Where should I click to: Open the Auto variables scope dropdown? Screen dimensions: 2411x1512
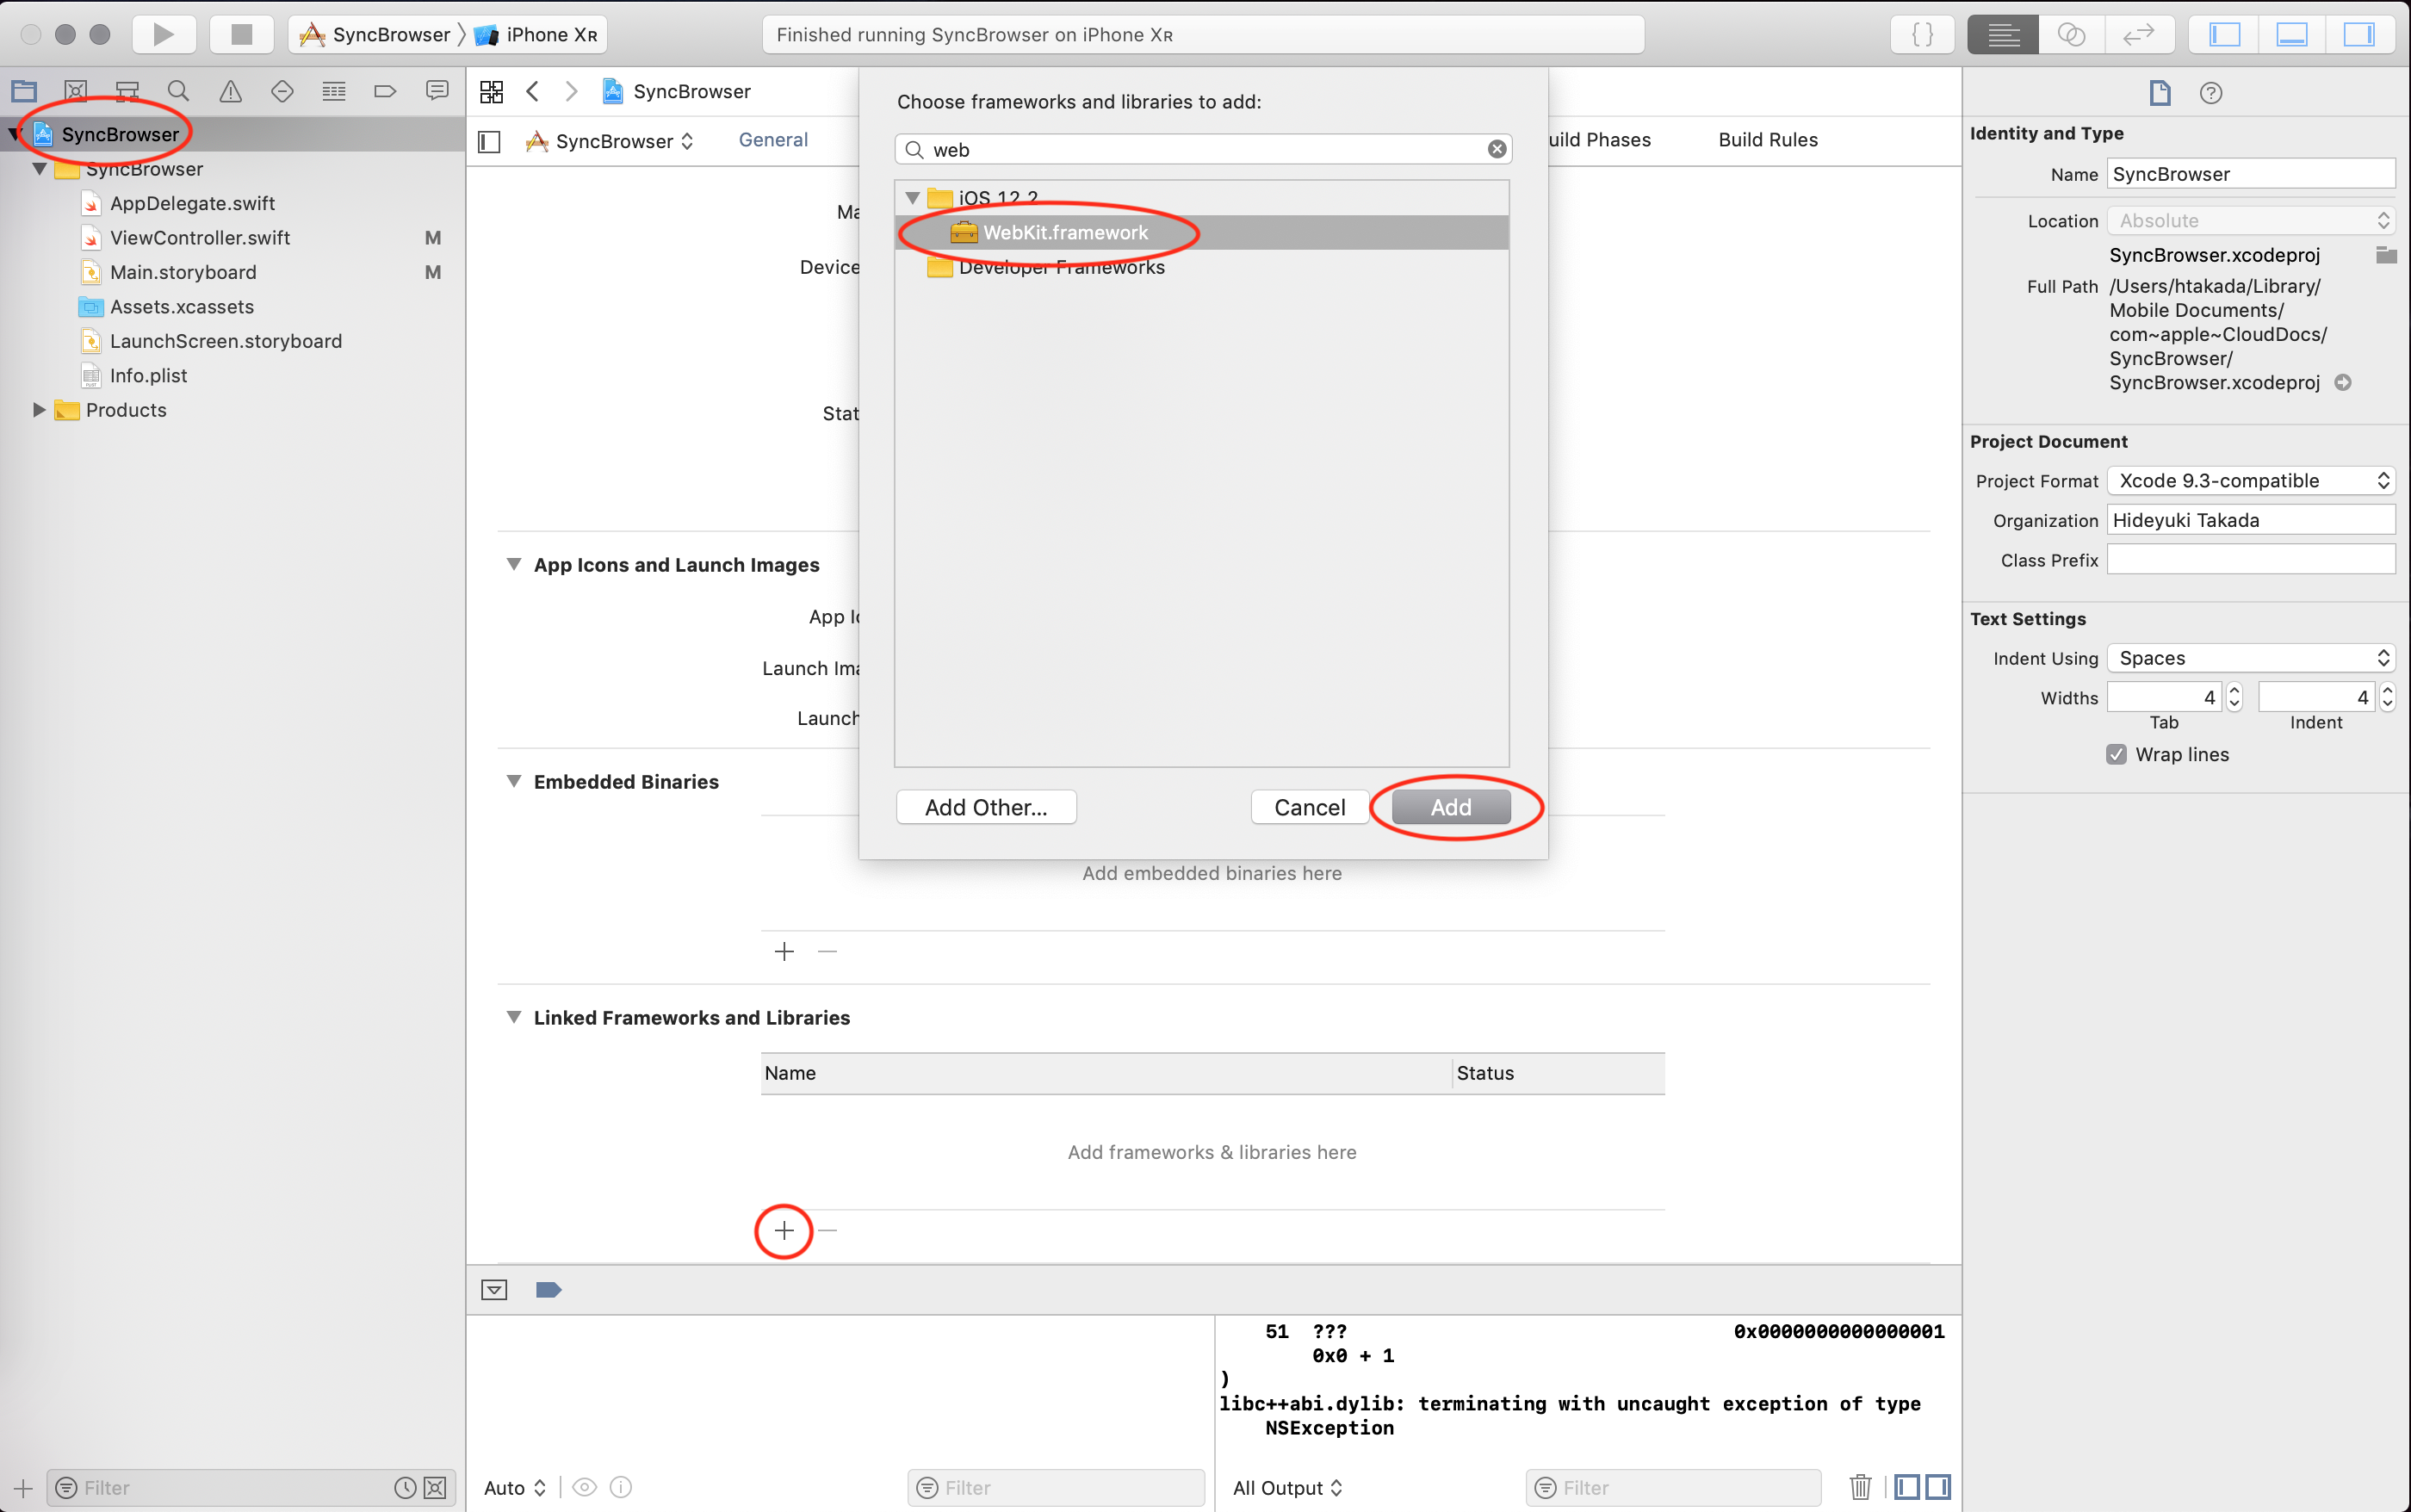pyautogui.click(x=514, y=1487)
